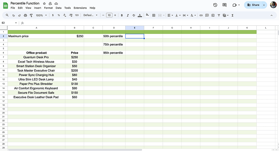Click the merge cells icon
279x151 pixels.
click(160, 16)
